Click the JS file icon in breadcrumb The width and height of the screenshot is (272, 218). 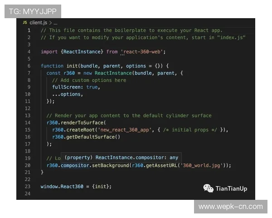pyautogui.click(x=25, y=22)
